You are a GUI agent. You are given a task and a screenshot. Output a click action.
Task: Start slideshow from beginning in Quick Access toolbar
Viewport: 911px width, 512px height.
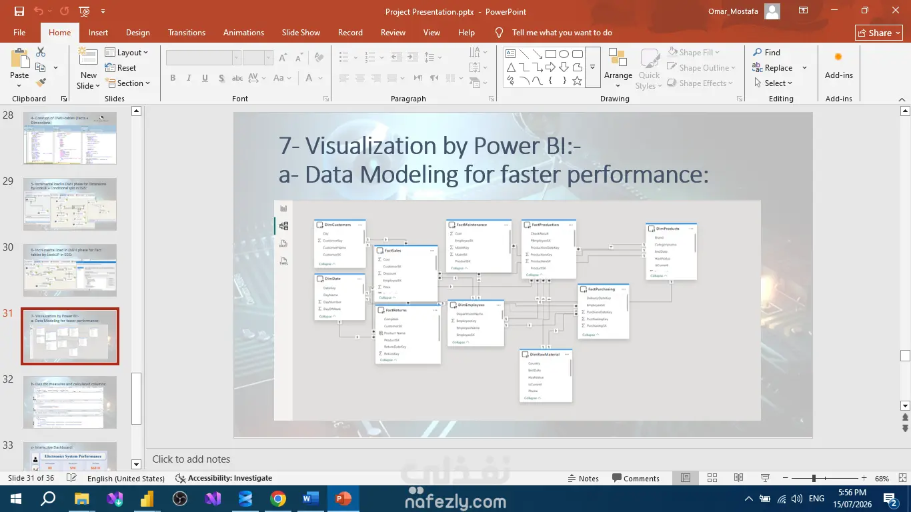click(84, 11)
